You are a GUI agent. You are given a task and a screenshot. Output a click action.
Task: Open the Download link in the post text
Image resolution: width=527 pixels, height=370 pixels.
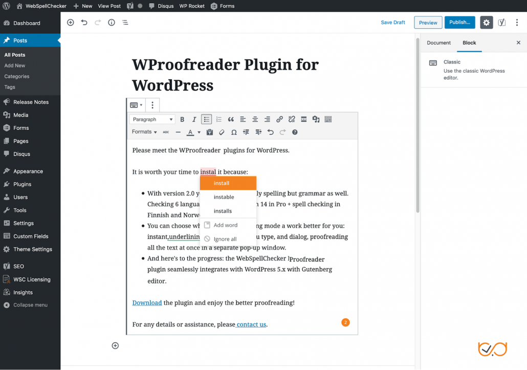click(147, 302)
